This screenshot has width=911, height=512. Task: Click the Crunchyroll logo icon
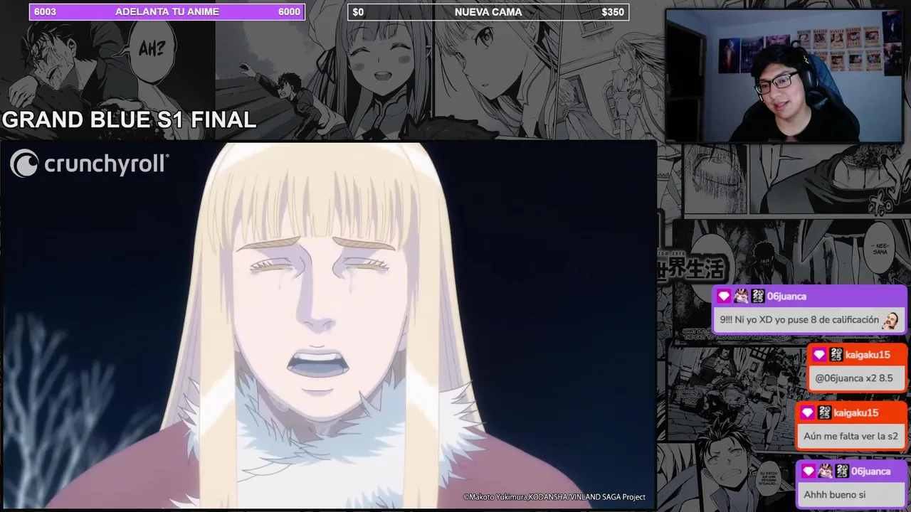[23, 163]
